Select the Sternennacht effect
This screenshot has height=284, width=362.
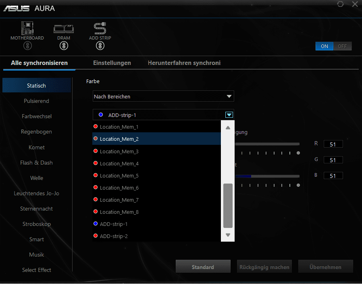[x=36, y=209]
